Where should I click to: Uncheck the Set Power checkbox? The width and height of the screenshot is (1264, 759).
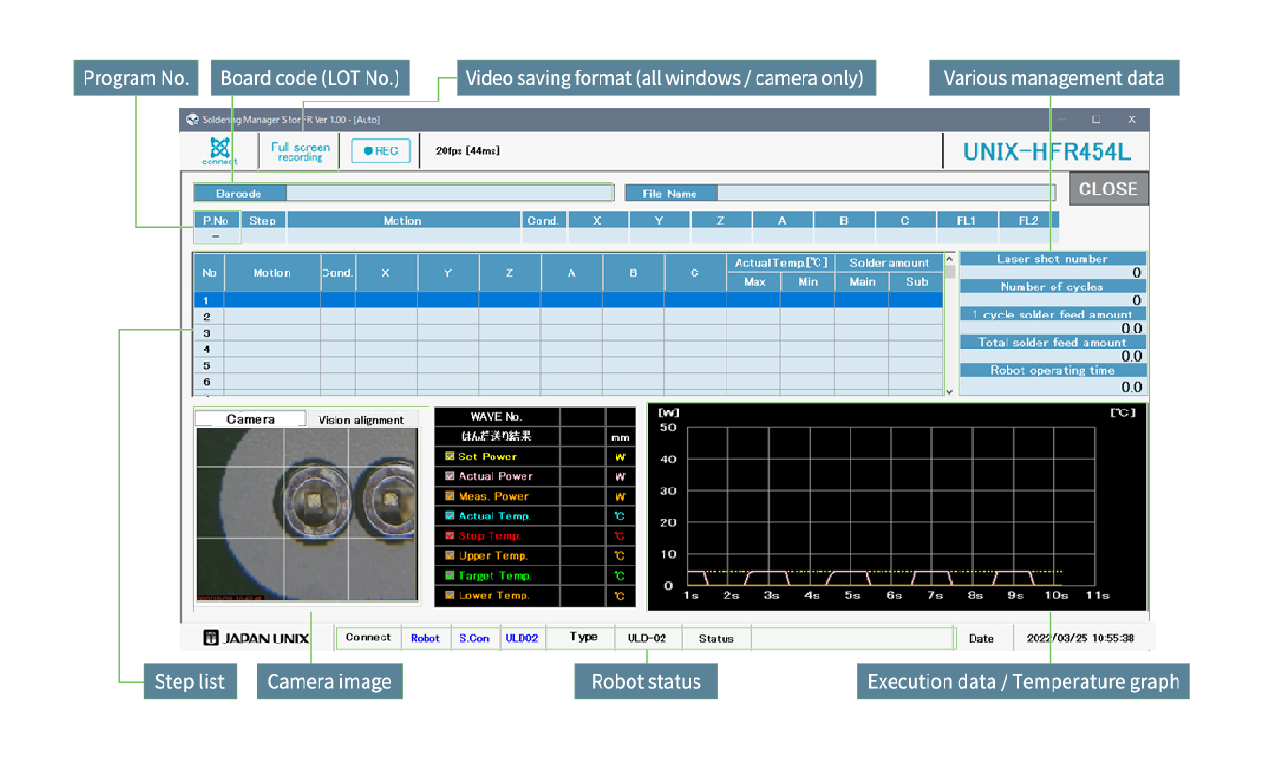450,457
